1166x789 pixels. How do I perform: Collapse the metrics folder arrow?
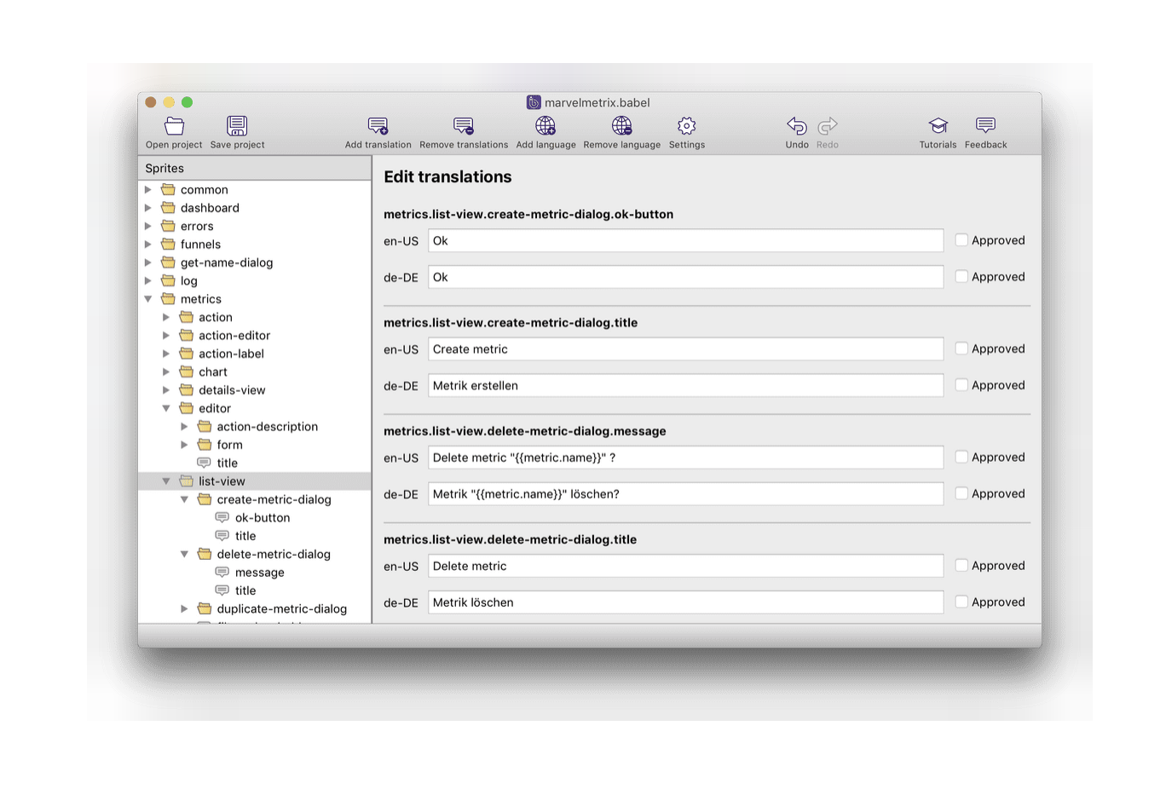pyautogui.click(x=148, y=299)
